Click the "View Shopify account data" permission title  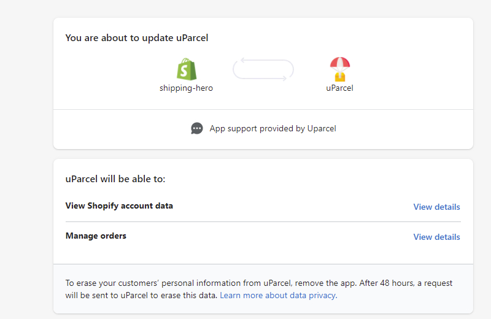119,206
